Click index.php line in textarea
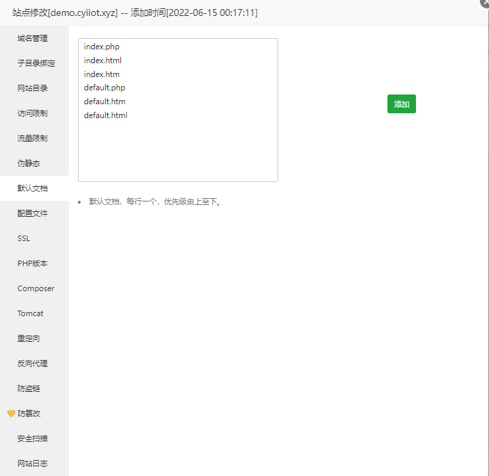This screenshot has height=476, width=489. tap(102, 47)
